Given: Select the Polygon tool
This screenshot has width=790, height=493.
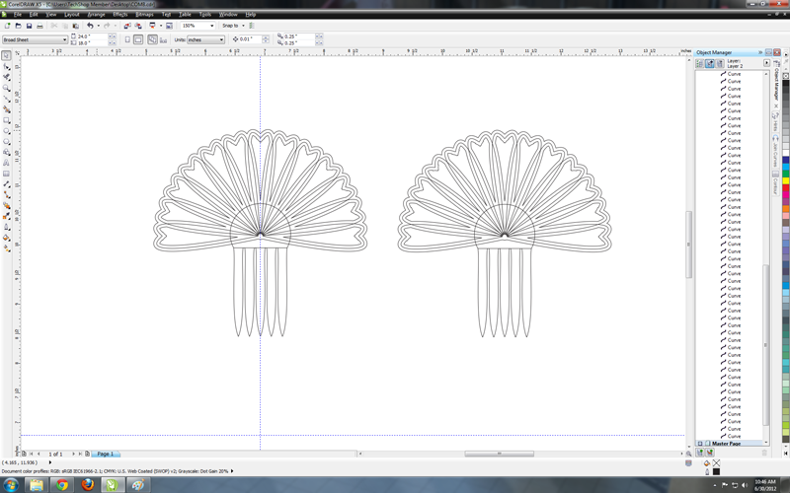Looking at the screenshot, I should tap(7, 141).
